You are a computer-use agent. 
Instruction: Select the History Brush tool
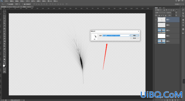coord(4,36)
